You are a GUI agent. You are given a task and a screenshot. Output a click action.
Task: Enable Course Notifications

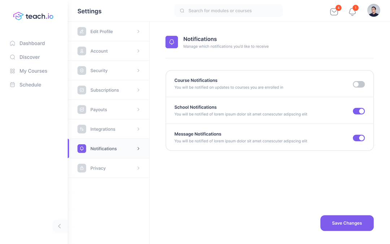pyautogui.click(x=359, y=84)
